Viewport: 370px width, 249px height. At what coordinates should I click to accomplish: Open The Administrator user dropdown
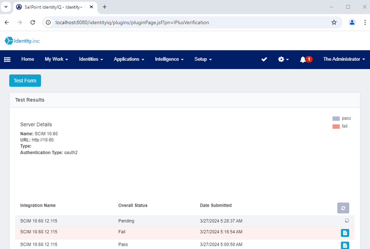click(x=344, y=59)
